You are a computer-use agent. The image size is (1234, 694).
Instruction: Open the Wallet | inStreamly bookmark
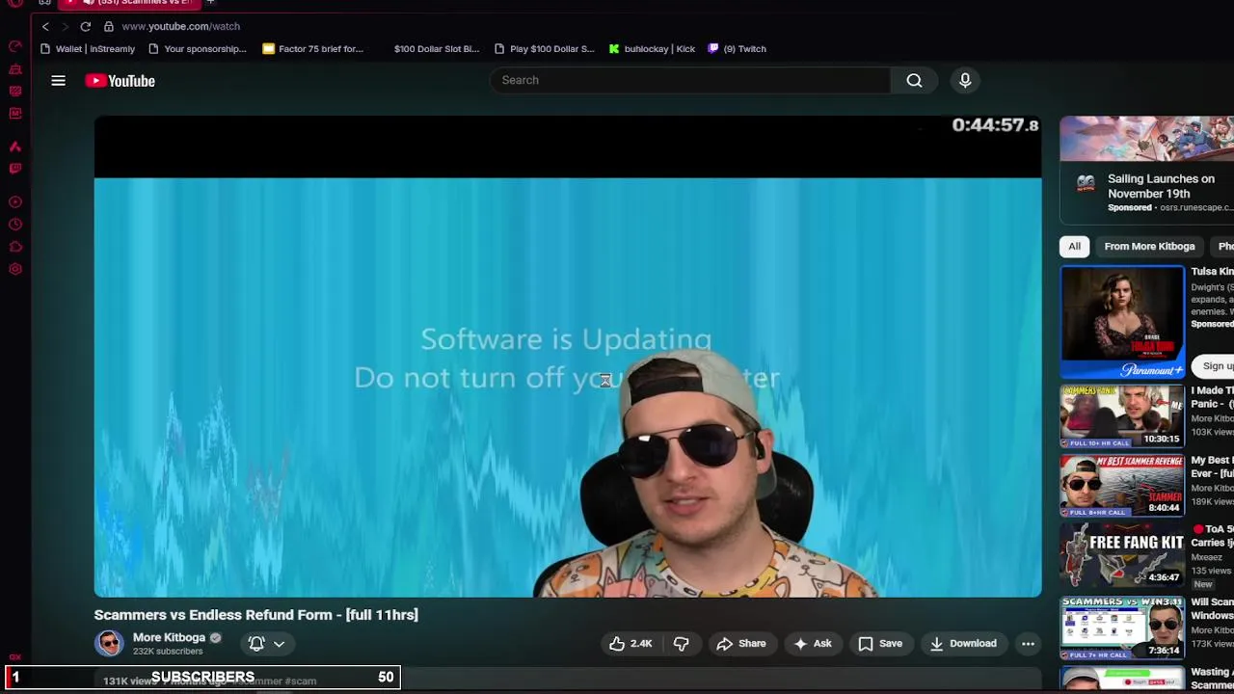tap(88, 49)
